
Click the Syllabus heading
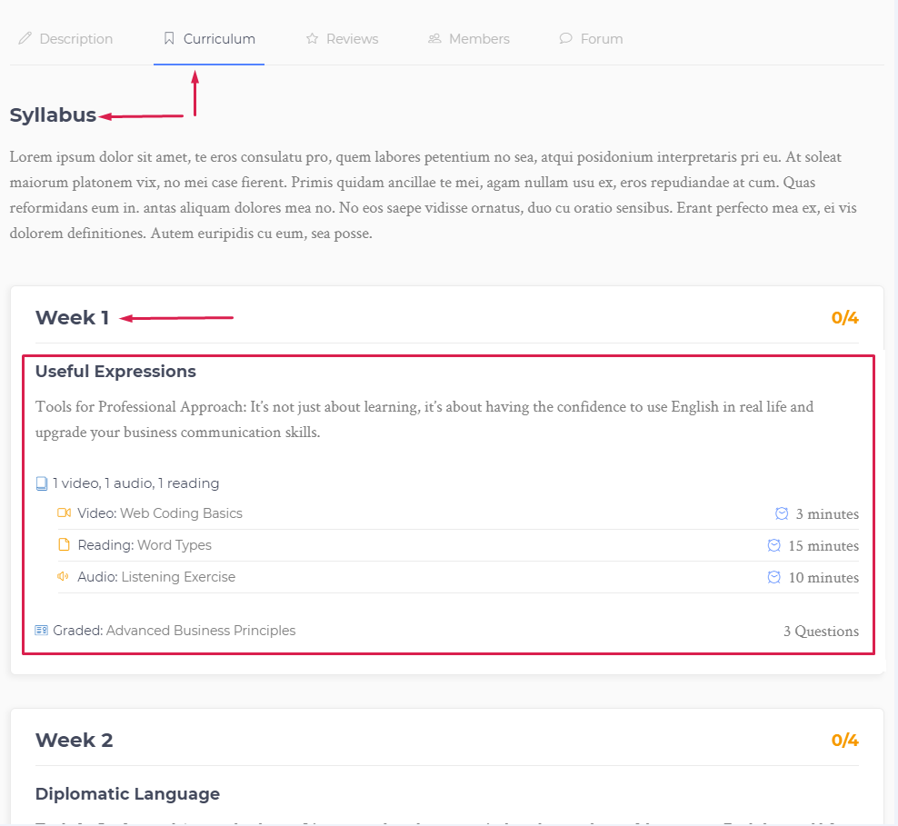coord(53,115)
